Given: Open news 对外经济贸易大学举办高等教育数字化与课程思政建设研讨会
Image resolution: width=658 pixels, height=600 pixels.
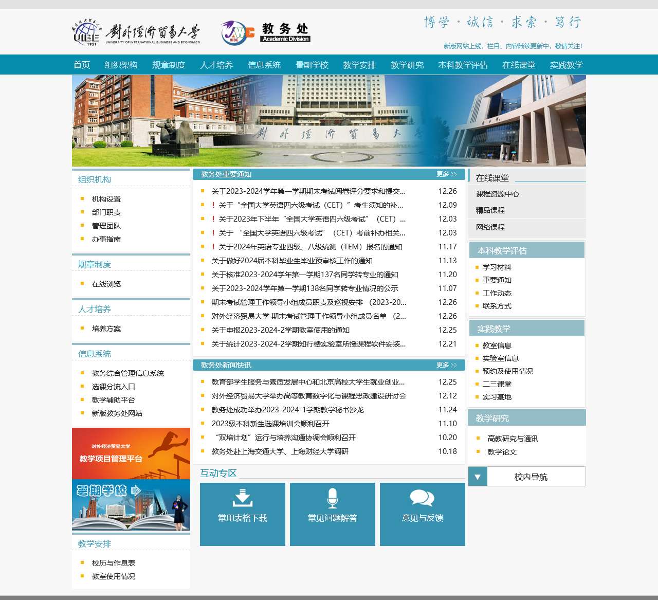Looking at the screenshot, I should [309, 396].
